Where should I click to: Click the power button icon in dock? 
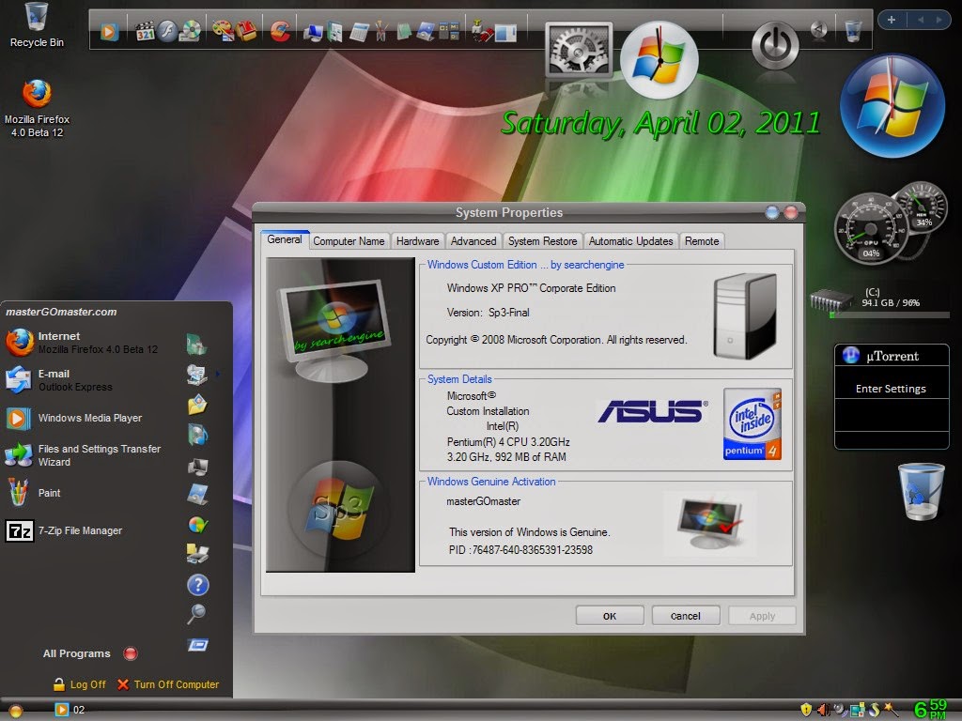coord(775,45)
